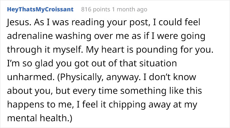Click the word Jesus in the comment
This screenshot has height=128, width=230.
pos(18,22)
